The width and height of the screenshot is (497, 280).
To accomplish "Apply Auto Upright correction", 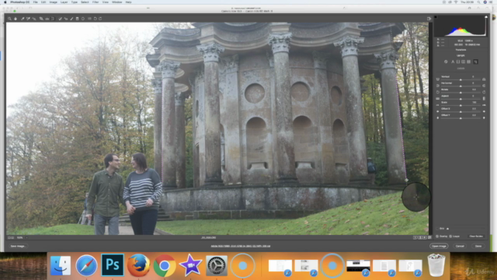I will tap(453, 61).
